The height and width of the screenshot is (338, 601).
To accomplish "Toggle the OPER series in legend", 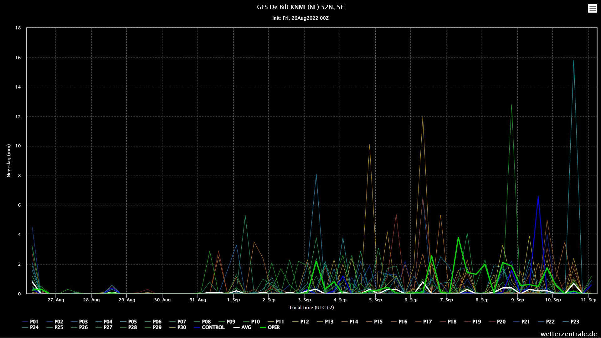I will [270, 327].
